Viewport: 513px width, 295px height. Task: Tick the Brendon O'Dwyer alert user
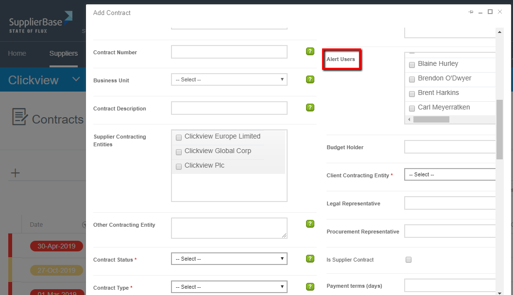pos(412,79)
